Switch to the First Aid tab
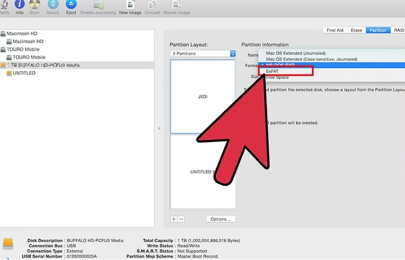 point(335,30)
